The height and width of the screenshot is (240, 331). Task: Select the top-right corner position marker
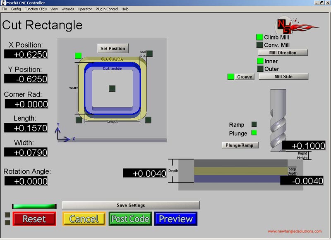tap(149, 54)
